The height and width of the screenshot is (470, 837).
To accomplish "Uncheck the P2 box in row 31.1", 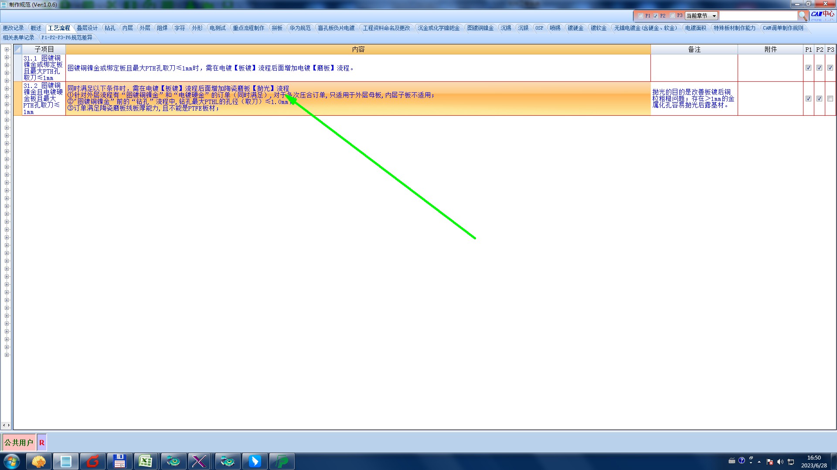I will tap(819, 68).
